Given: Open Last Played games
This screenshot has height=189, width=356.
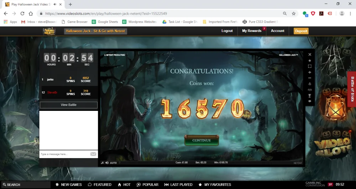Looking at the screenshot, I should click(178, 185).
